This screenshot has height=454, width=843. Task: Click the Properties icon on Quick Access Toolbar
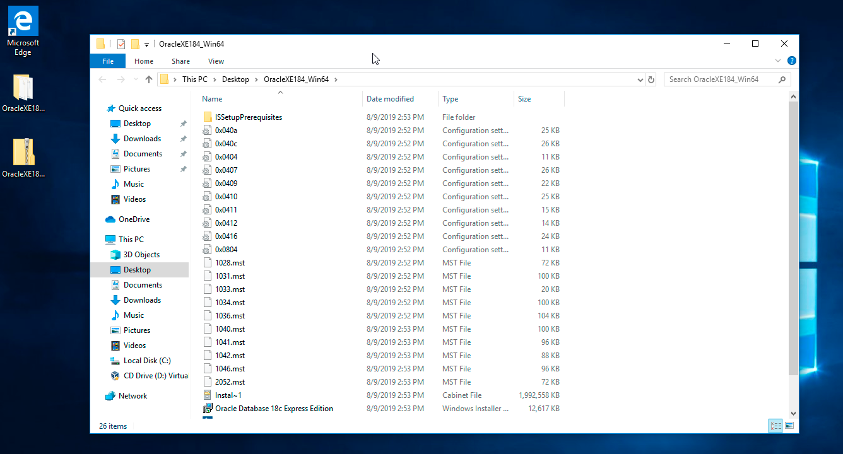(121, 44)
